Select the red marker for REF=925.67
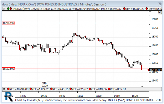 click(71, 89)
